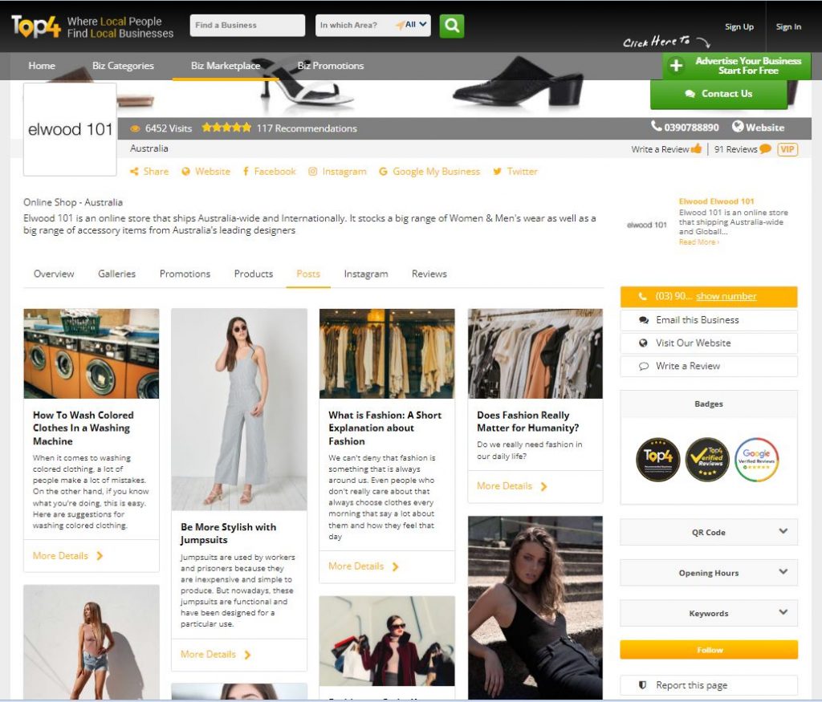This screenshot has height=702, width=822.
Task: Open the Instagram social link
Action: pos(337,172)
